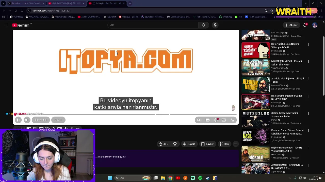Screen dimensions: 325x182
Task: Open 'Alevilik Nedir?' thumbnail
Action: click(256, 85)
